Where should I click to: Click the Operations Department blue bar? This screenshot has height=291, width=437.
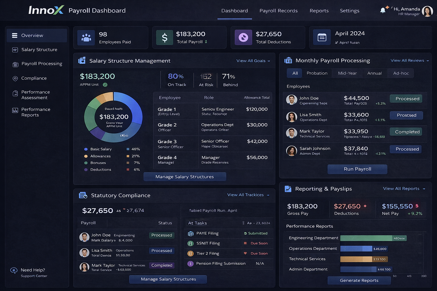coord(364,249)
